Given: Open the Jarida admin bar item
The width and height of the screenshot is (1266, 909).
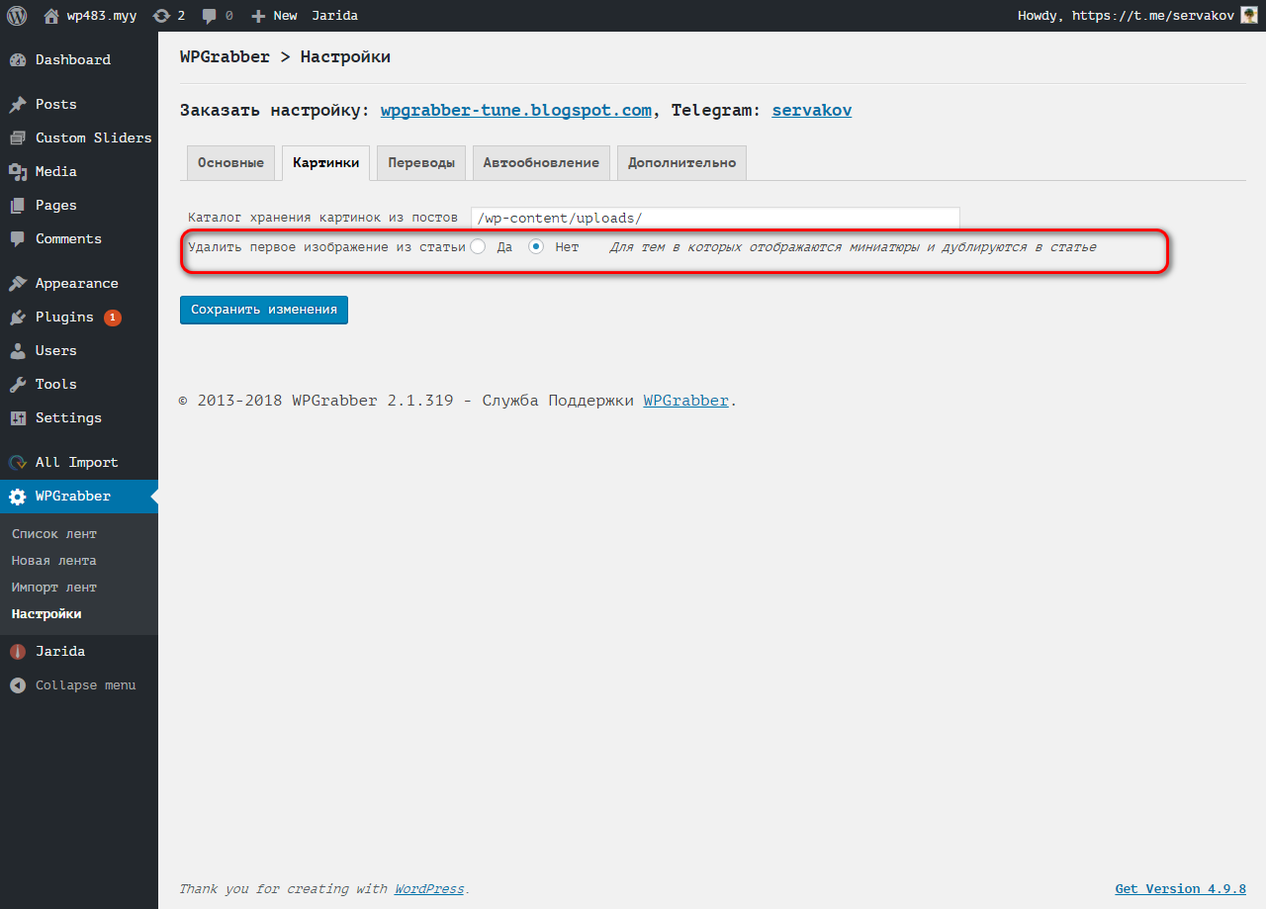Looking at the screenshot, I should tap(334, 16).
